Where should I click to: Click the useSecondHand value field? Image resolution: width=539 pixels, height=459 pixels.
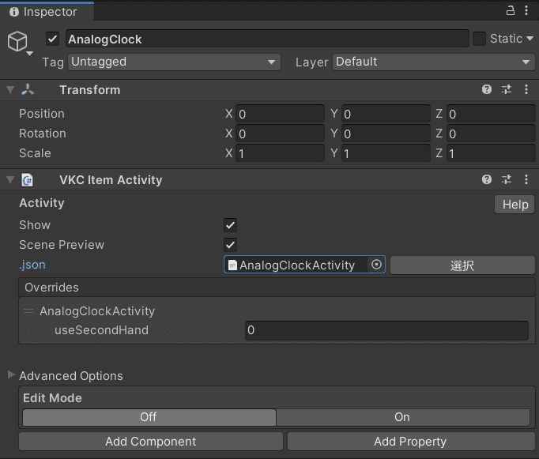coord(386,330)
